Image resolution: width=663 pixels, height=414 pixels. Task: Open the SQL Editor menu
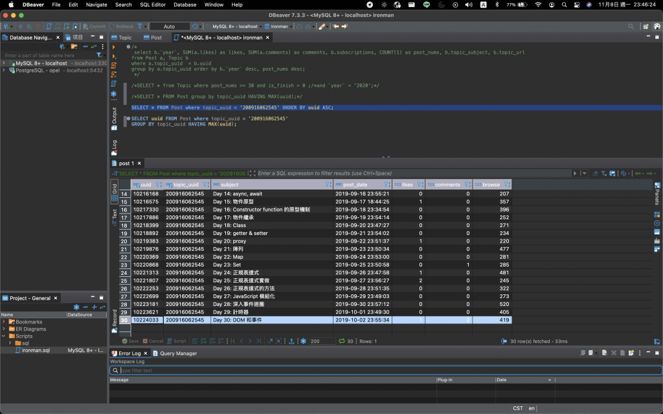click(153, 5)
